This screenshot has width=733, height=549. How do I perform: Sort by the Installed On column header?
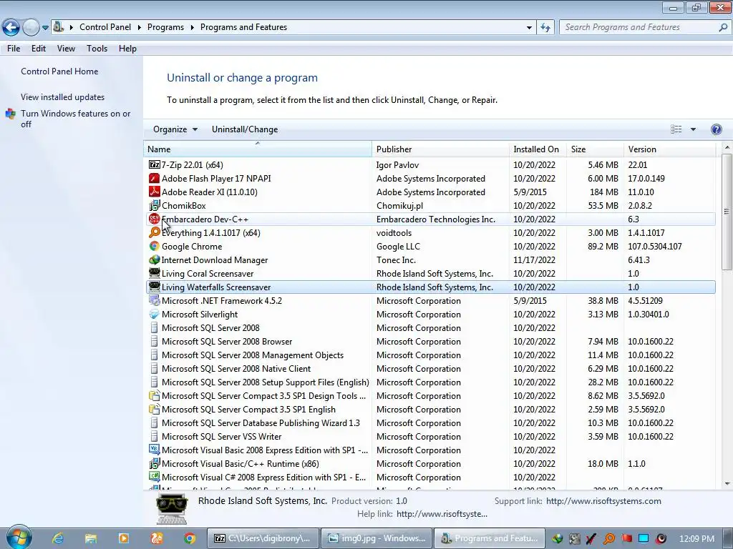[538, 149]
